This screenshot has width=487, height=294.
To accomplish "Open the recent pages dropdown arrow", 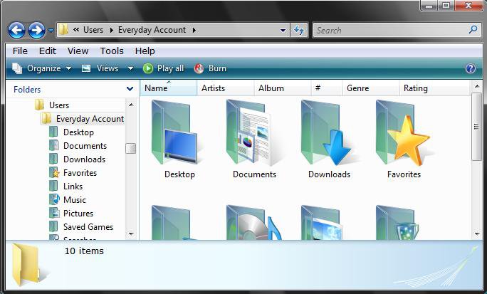I will click(x=51, y=31).
